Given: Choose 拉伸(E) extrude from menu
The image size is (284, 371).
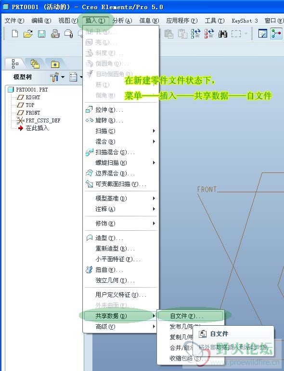Looking at the screenshot, I should pyautogui.click(x=121, y=110).
